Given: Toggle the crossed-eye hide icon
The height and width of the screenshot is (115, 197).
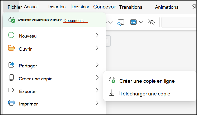Looking at the screenshot, I should pos(152,22).
